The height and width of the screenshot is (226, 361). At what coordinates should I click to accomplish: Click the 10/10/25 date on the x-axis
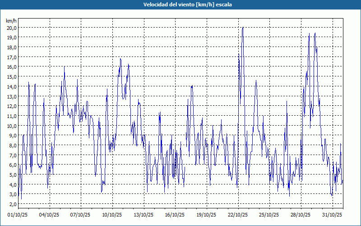point(111,215)
